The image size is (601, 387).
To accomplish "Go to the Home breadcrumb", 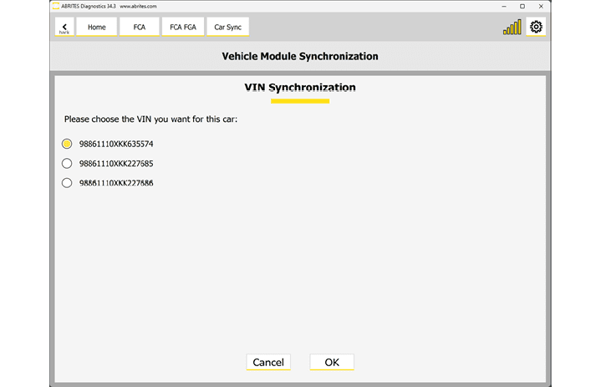I will 96,28.
